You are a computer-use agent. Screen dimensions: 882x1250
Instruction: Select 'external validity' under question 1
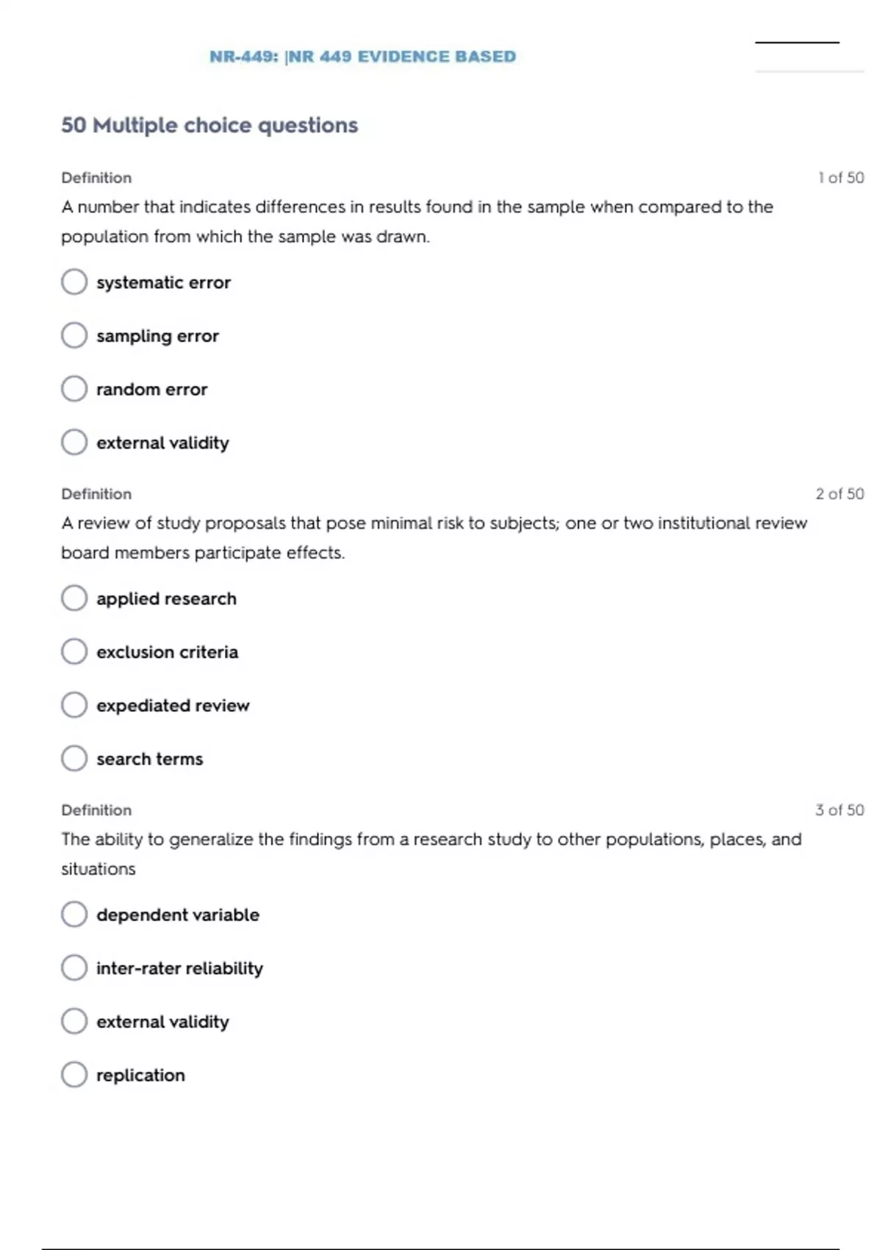(x=74, y=443)
